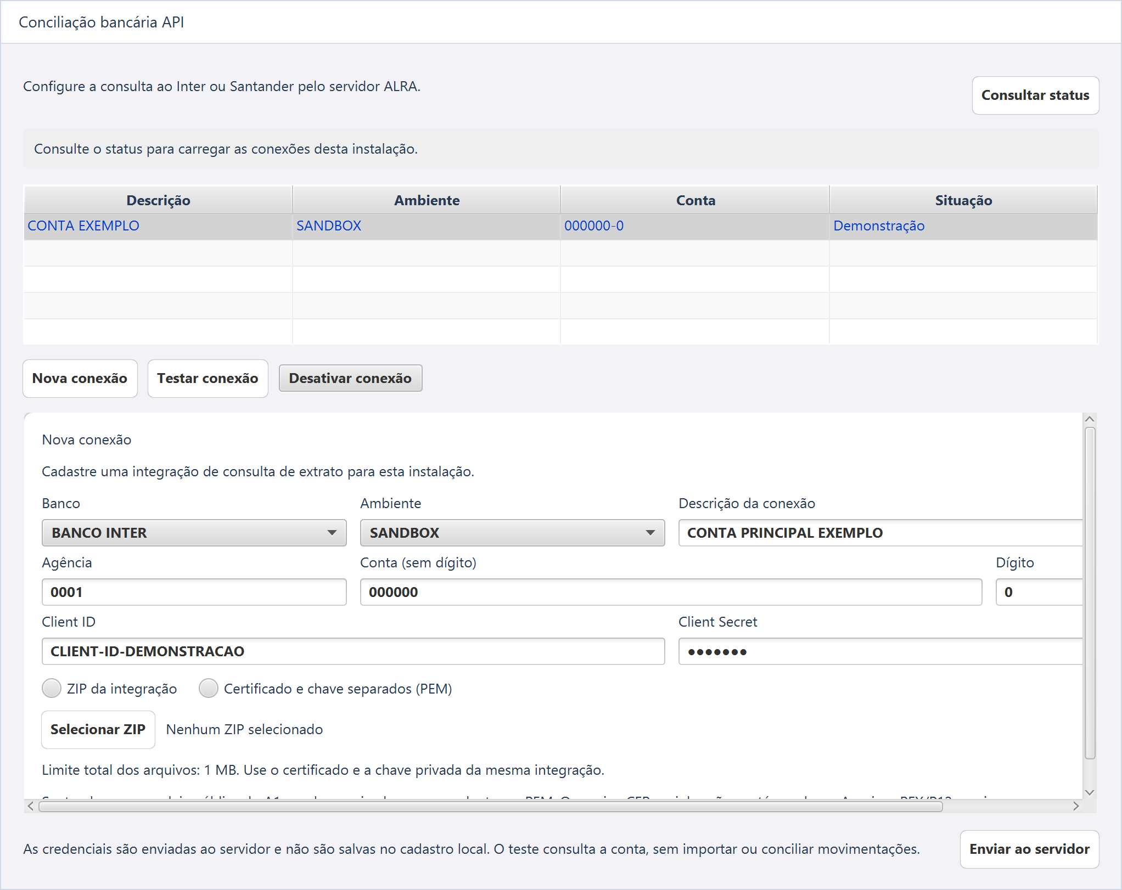Click the Client ID field

[354, 651]
